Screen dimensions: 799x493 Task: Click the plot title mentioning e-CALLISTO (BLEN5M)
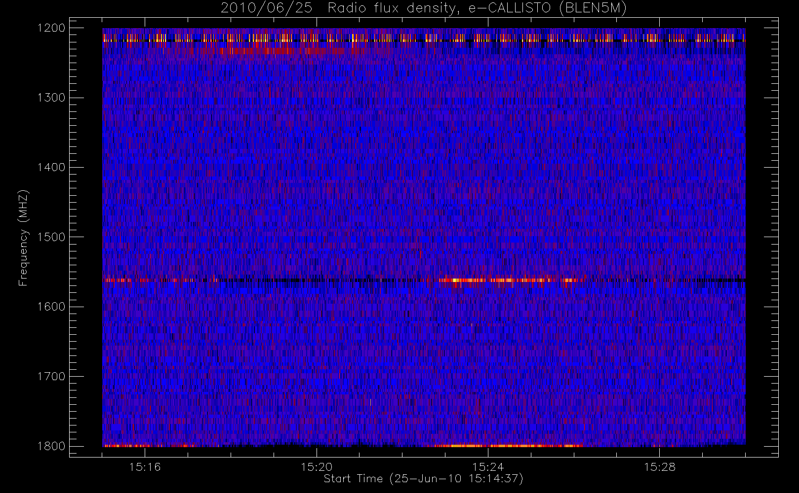[424, 8]
